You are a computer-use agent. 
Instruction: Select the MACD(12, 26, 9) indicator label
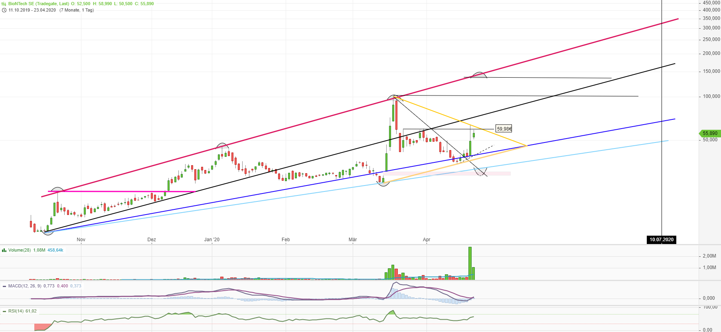tap(25, 286)
